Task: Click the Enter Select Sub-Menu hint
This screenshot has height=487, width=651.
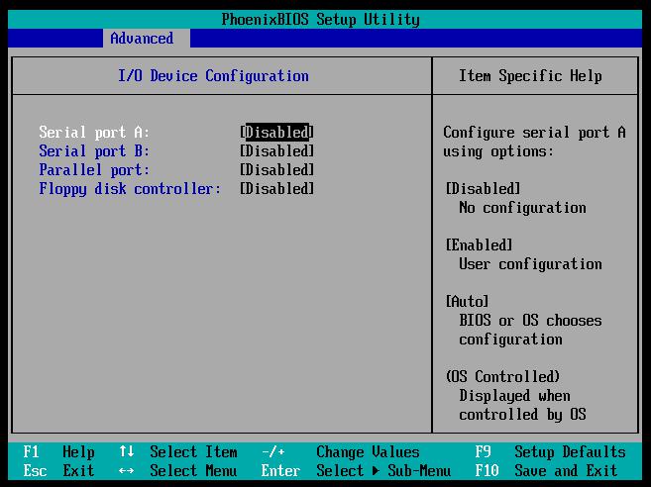Action: [356, 471]
